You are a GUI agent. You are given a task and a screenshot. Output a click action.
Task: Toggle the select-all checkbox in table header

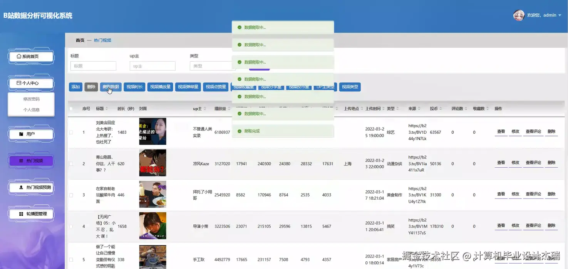tap(71, 109)
